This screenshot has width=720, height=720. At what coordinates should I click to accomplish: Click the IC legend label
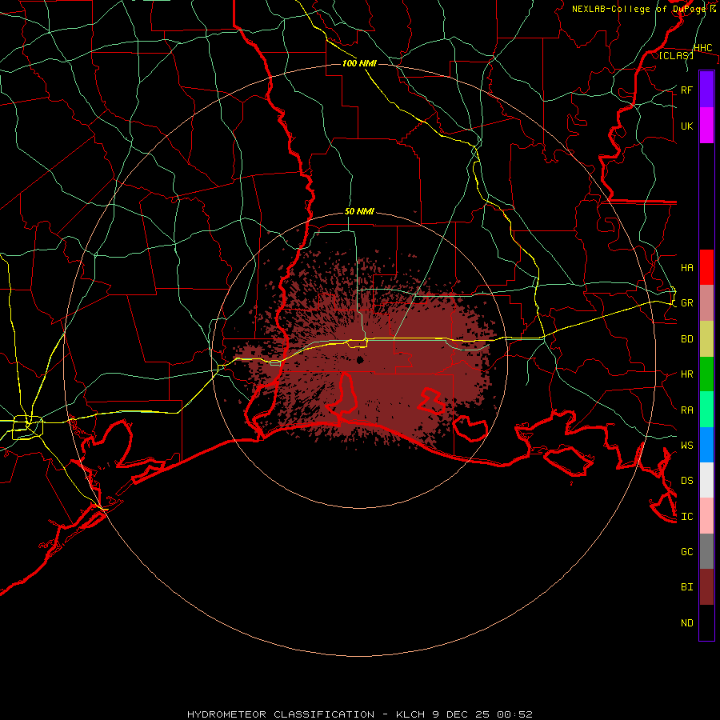tap(686, 517)
